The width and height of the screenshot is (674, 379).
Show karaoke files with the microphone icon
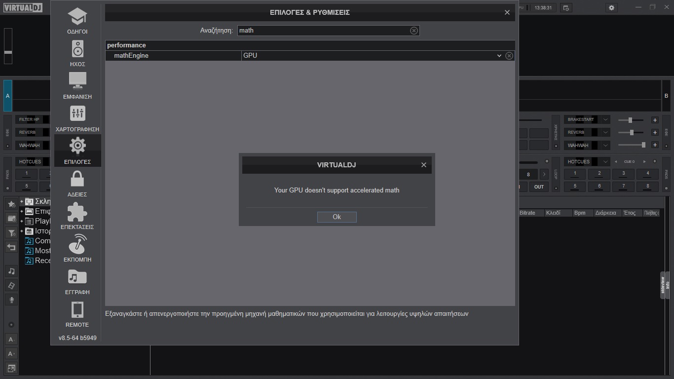click(11, 300)
